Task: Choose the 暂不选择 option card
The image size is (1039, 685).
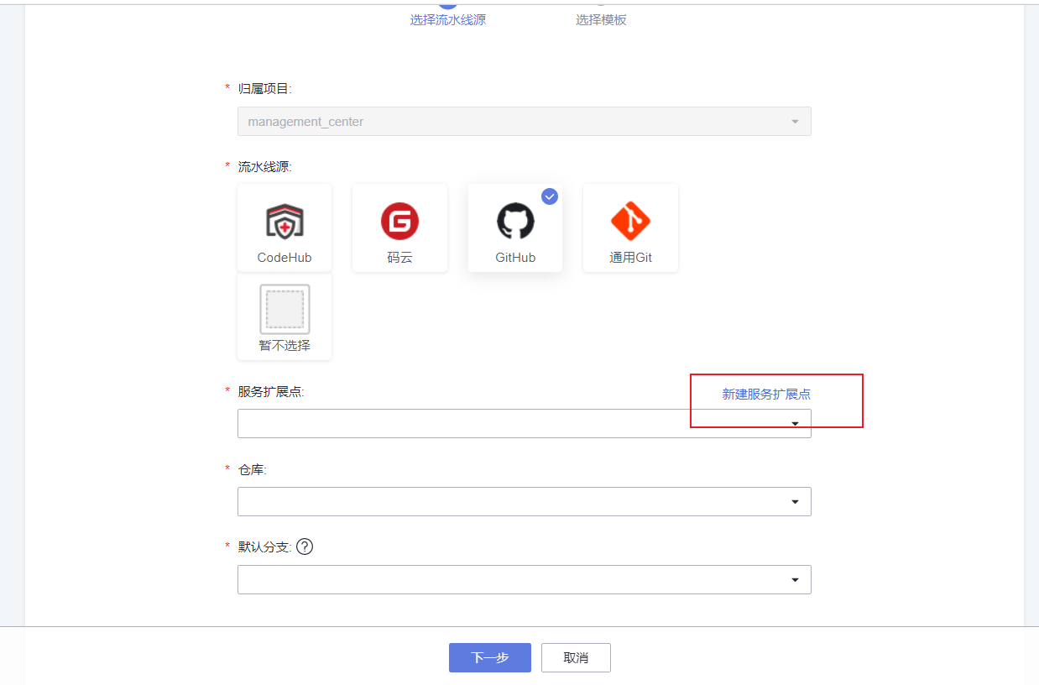Action: click(285, 317)
